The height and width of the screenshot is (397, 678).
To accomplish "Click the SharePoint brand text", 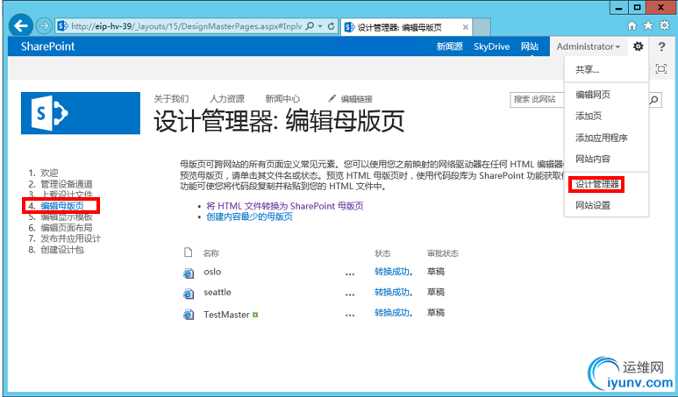I will 47,46.
